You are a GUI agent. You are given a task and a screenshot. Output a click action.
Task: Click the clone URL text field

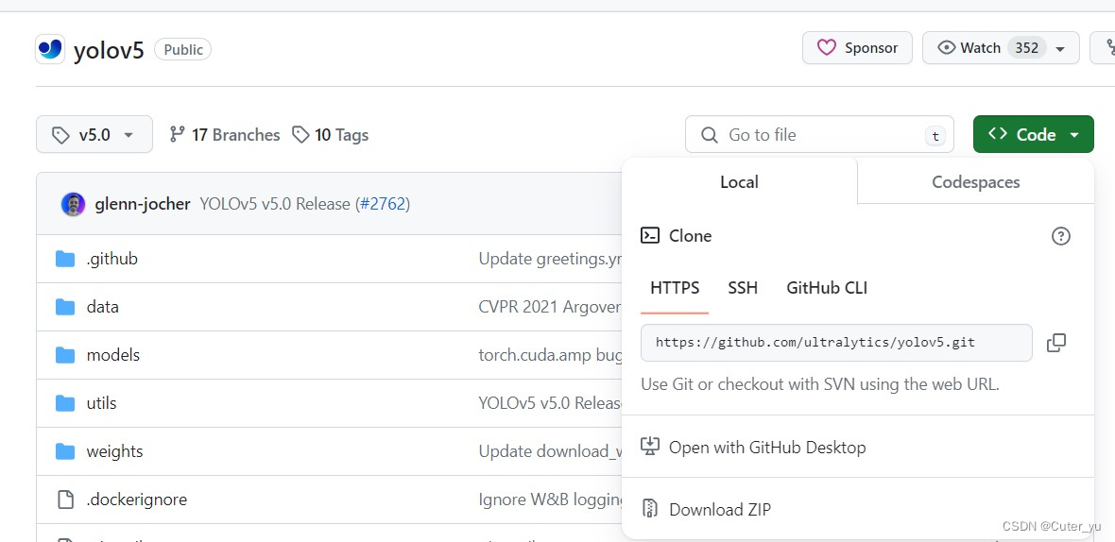click(836, 343)
